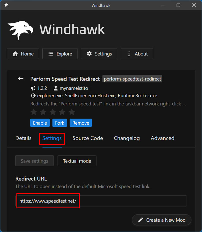Fork this mod
This screenshot has height=232, width=202.
[x=60, y=123]
